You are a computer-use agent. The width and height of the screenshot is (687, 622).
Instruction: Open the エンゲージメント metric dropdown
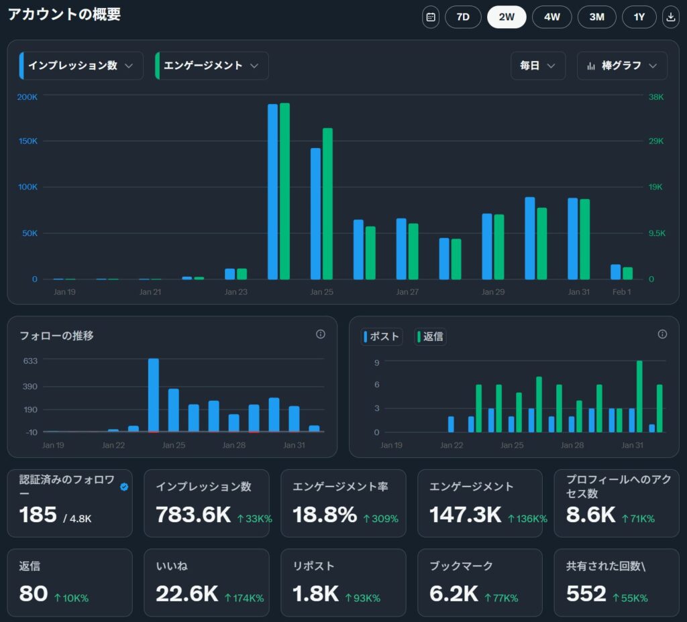pos(212,66)
